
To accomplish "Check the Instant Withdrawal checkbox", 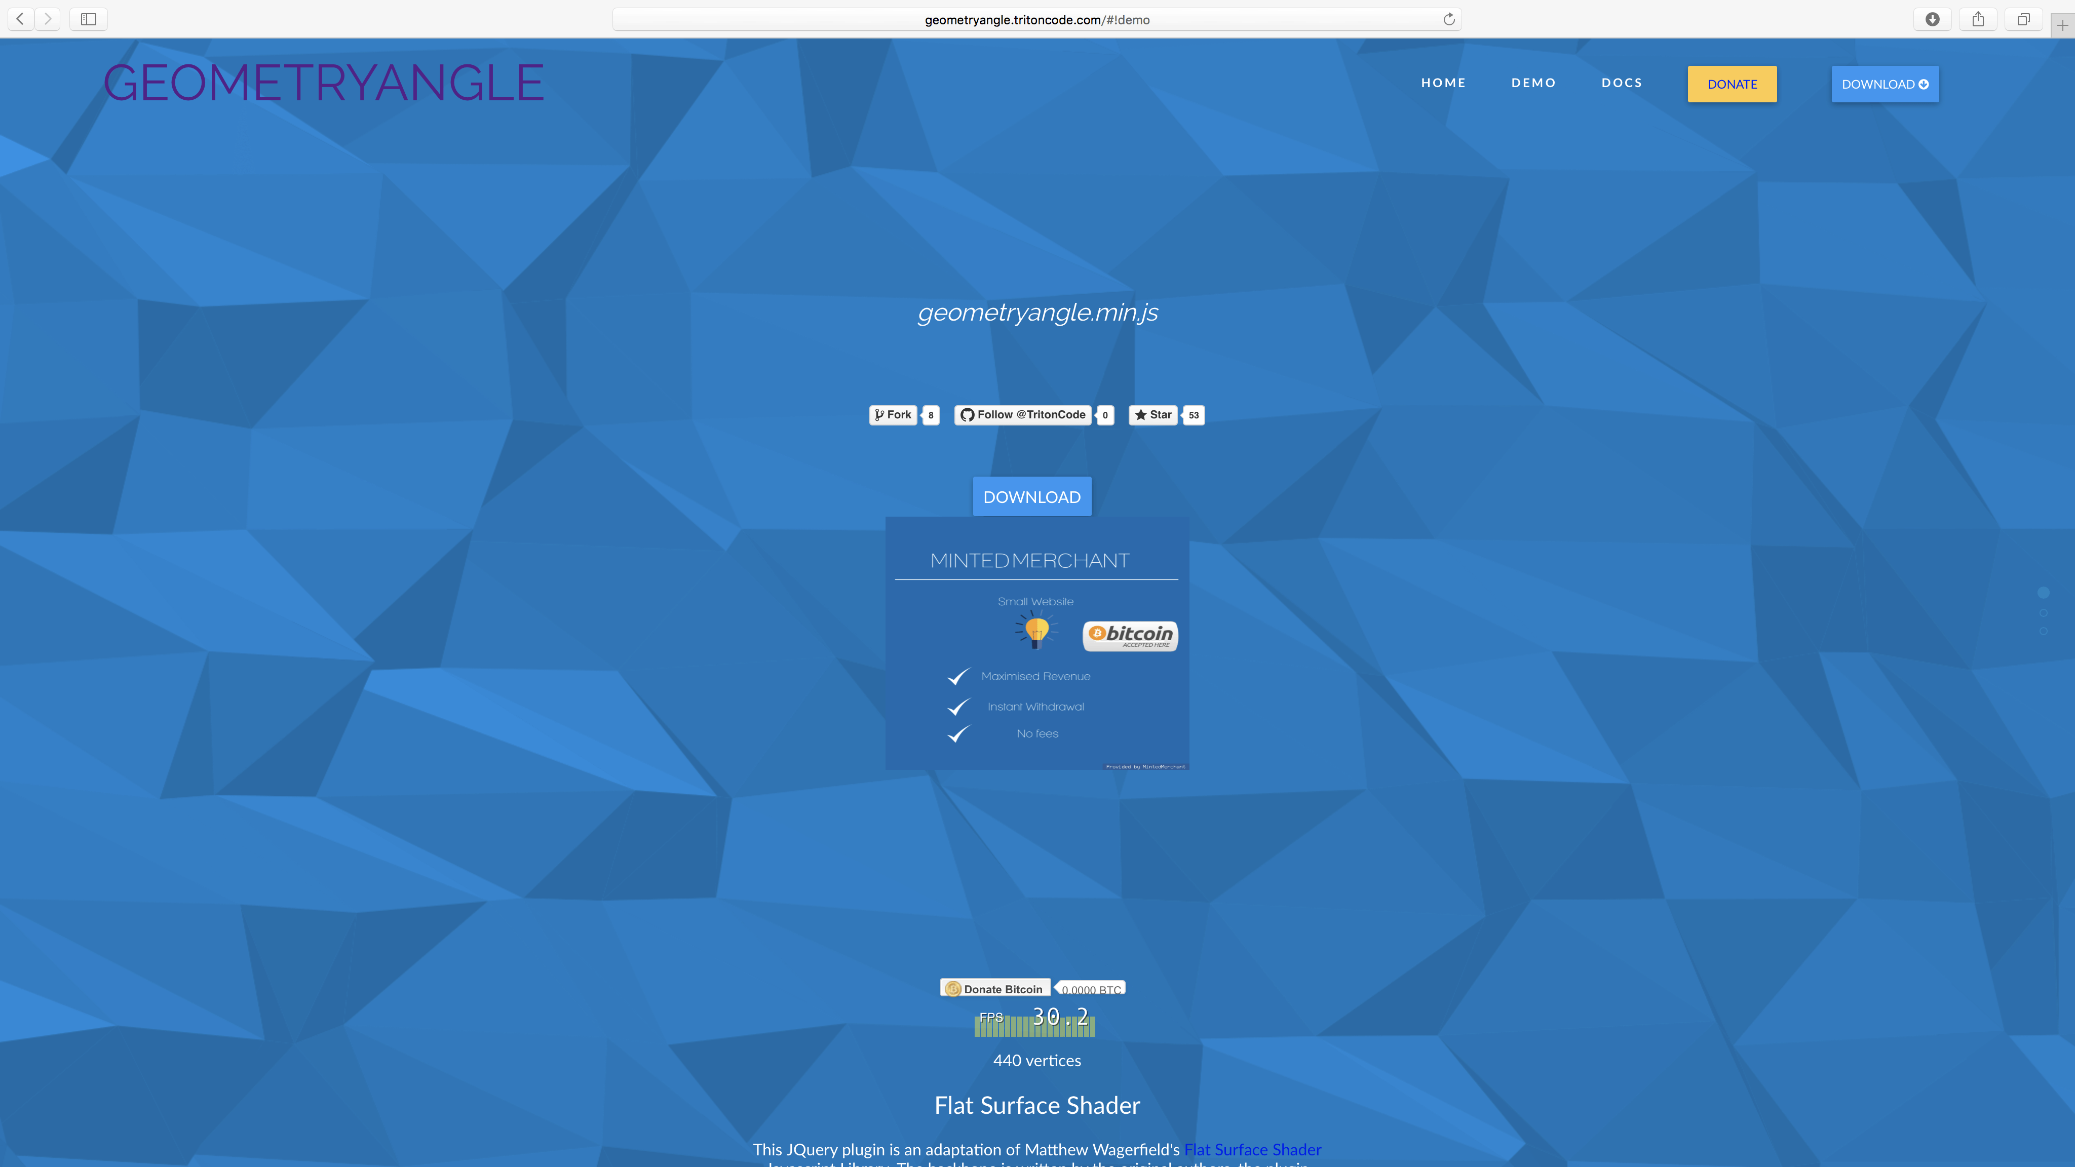I will tap(957, 706).
